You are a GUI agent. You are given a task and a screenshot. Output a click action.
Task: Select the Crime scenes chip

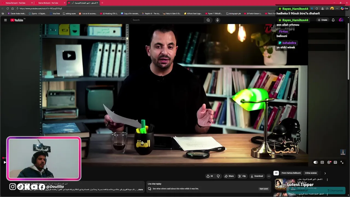(311, 173)
